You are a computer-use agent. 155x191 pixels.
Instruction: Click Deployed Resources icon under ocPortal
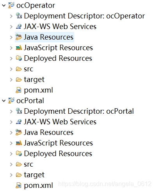pos(19,154)
